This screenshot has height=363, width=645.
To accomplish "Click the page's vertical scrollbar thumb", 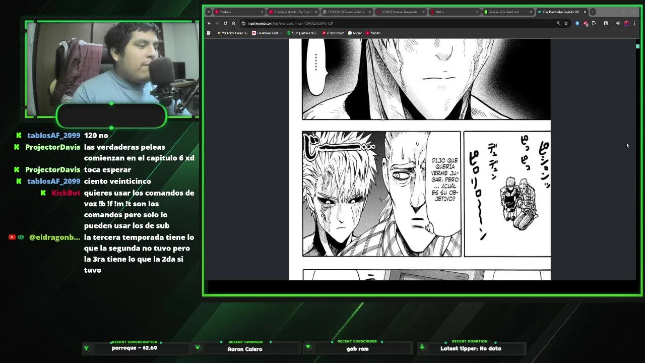I will [637, 46].
